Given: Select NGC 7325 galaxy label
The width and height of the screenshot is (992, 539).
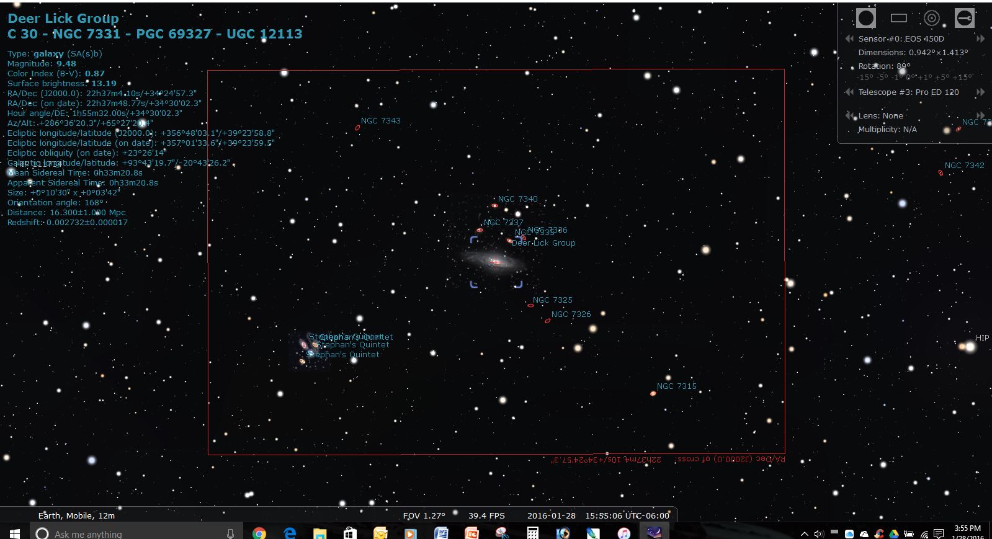Looking at the screenshot, I should (x=553, y=300).
